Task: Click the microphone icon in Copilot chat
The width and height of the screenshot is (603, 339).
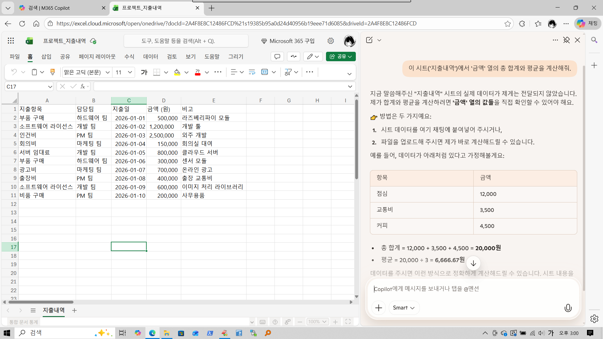Action: (x=568, y=308)
